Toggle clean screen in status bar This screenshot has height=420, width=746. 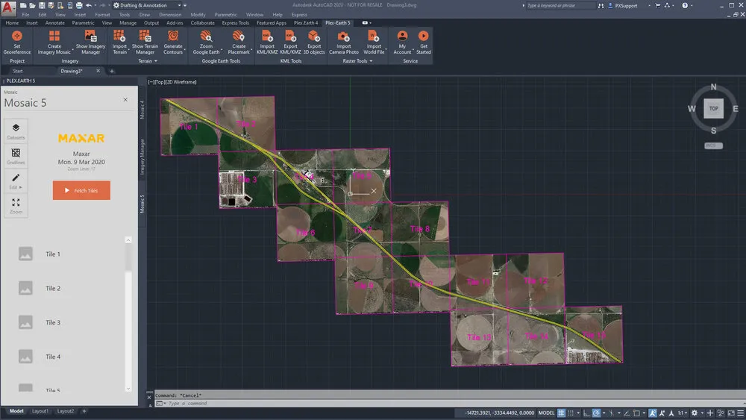coord(731,413)
